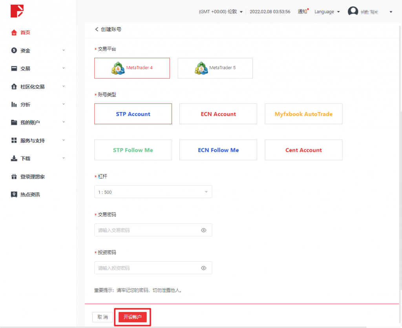Click the 热点资讯 news icon
This screenshot has width=402, height=328.
click(14, 194)
